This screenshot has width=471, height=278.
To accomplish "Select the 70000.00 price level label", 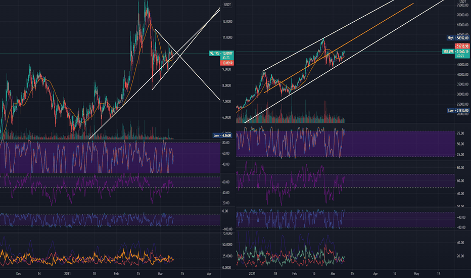I will (462, 15).
